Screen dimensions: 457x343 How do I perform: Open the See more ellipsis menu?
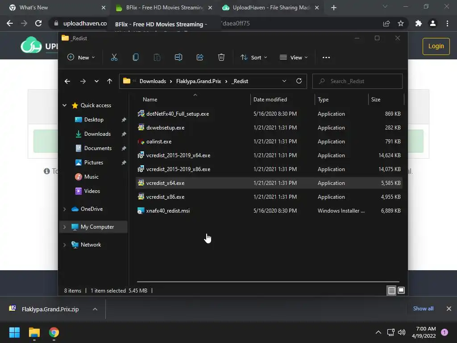coord(326,58)
